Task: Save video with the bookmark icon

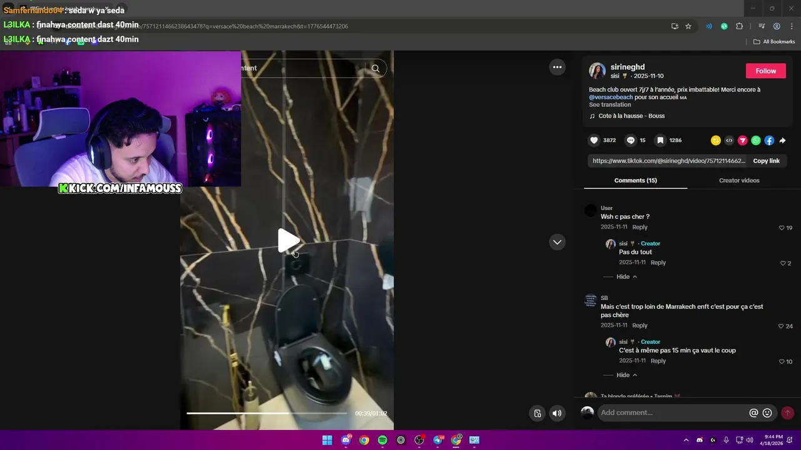Action: pos(660,141)
